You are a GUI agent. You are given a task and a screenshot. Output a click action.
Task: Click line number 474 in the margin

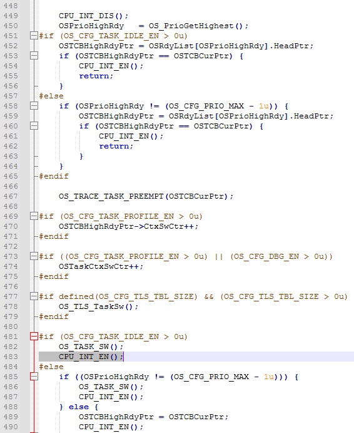coord(11,266)
